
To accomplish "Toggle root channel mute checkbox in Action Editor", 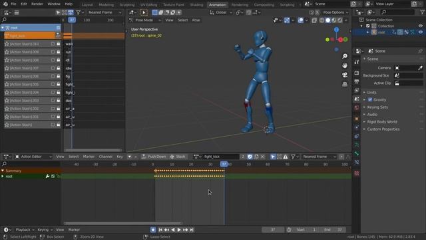I will point(53,176).
